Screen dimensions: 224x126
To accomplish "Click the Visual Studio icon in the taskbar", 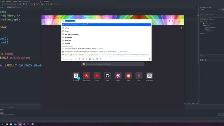I will click(24, 124).
